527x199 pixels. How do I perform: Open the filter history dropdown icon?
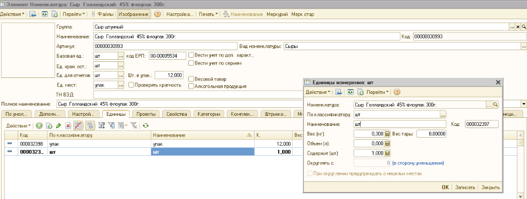[123, 125]
